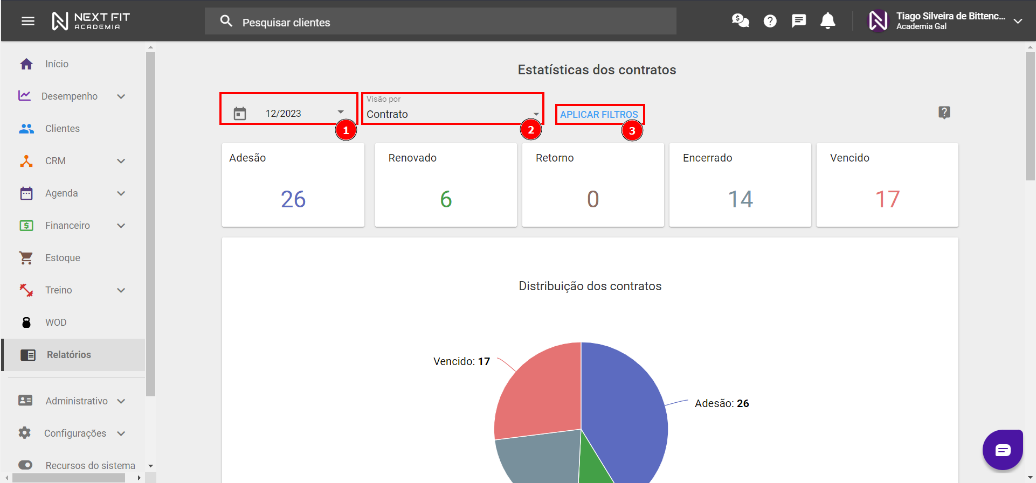
Task: Open the notifications bell
Action: [x=828, y=21]
